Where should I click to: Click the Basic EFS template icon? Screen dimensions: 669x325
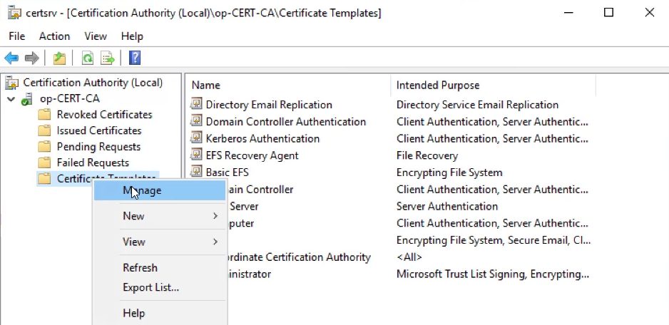(196, 172)
